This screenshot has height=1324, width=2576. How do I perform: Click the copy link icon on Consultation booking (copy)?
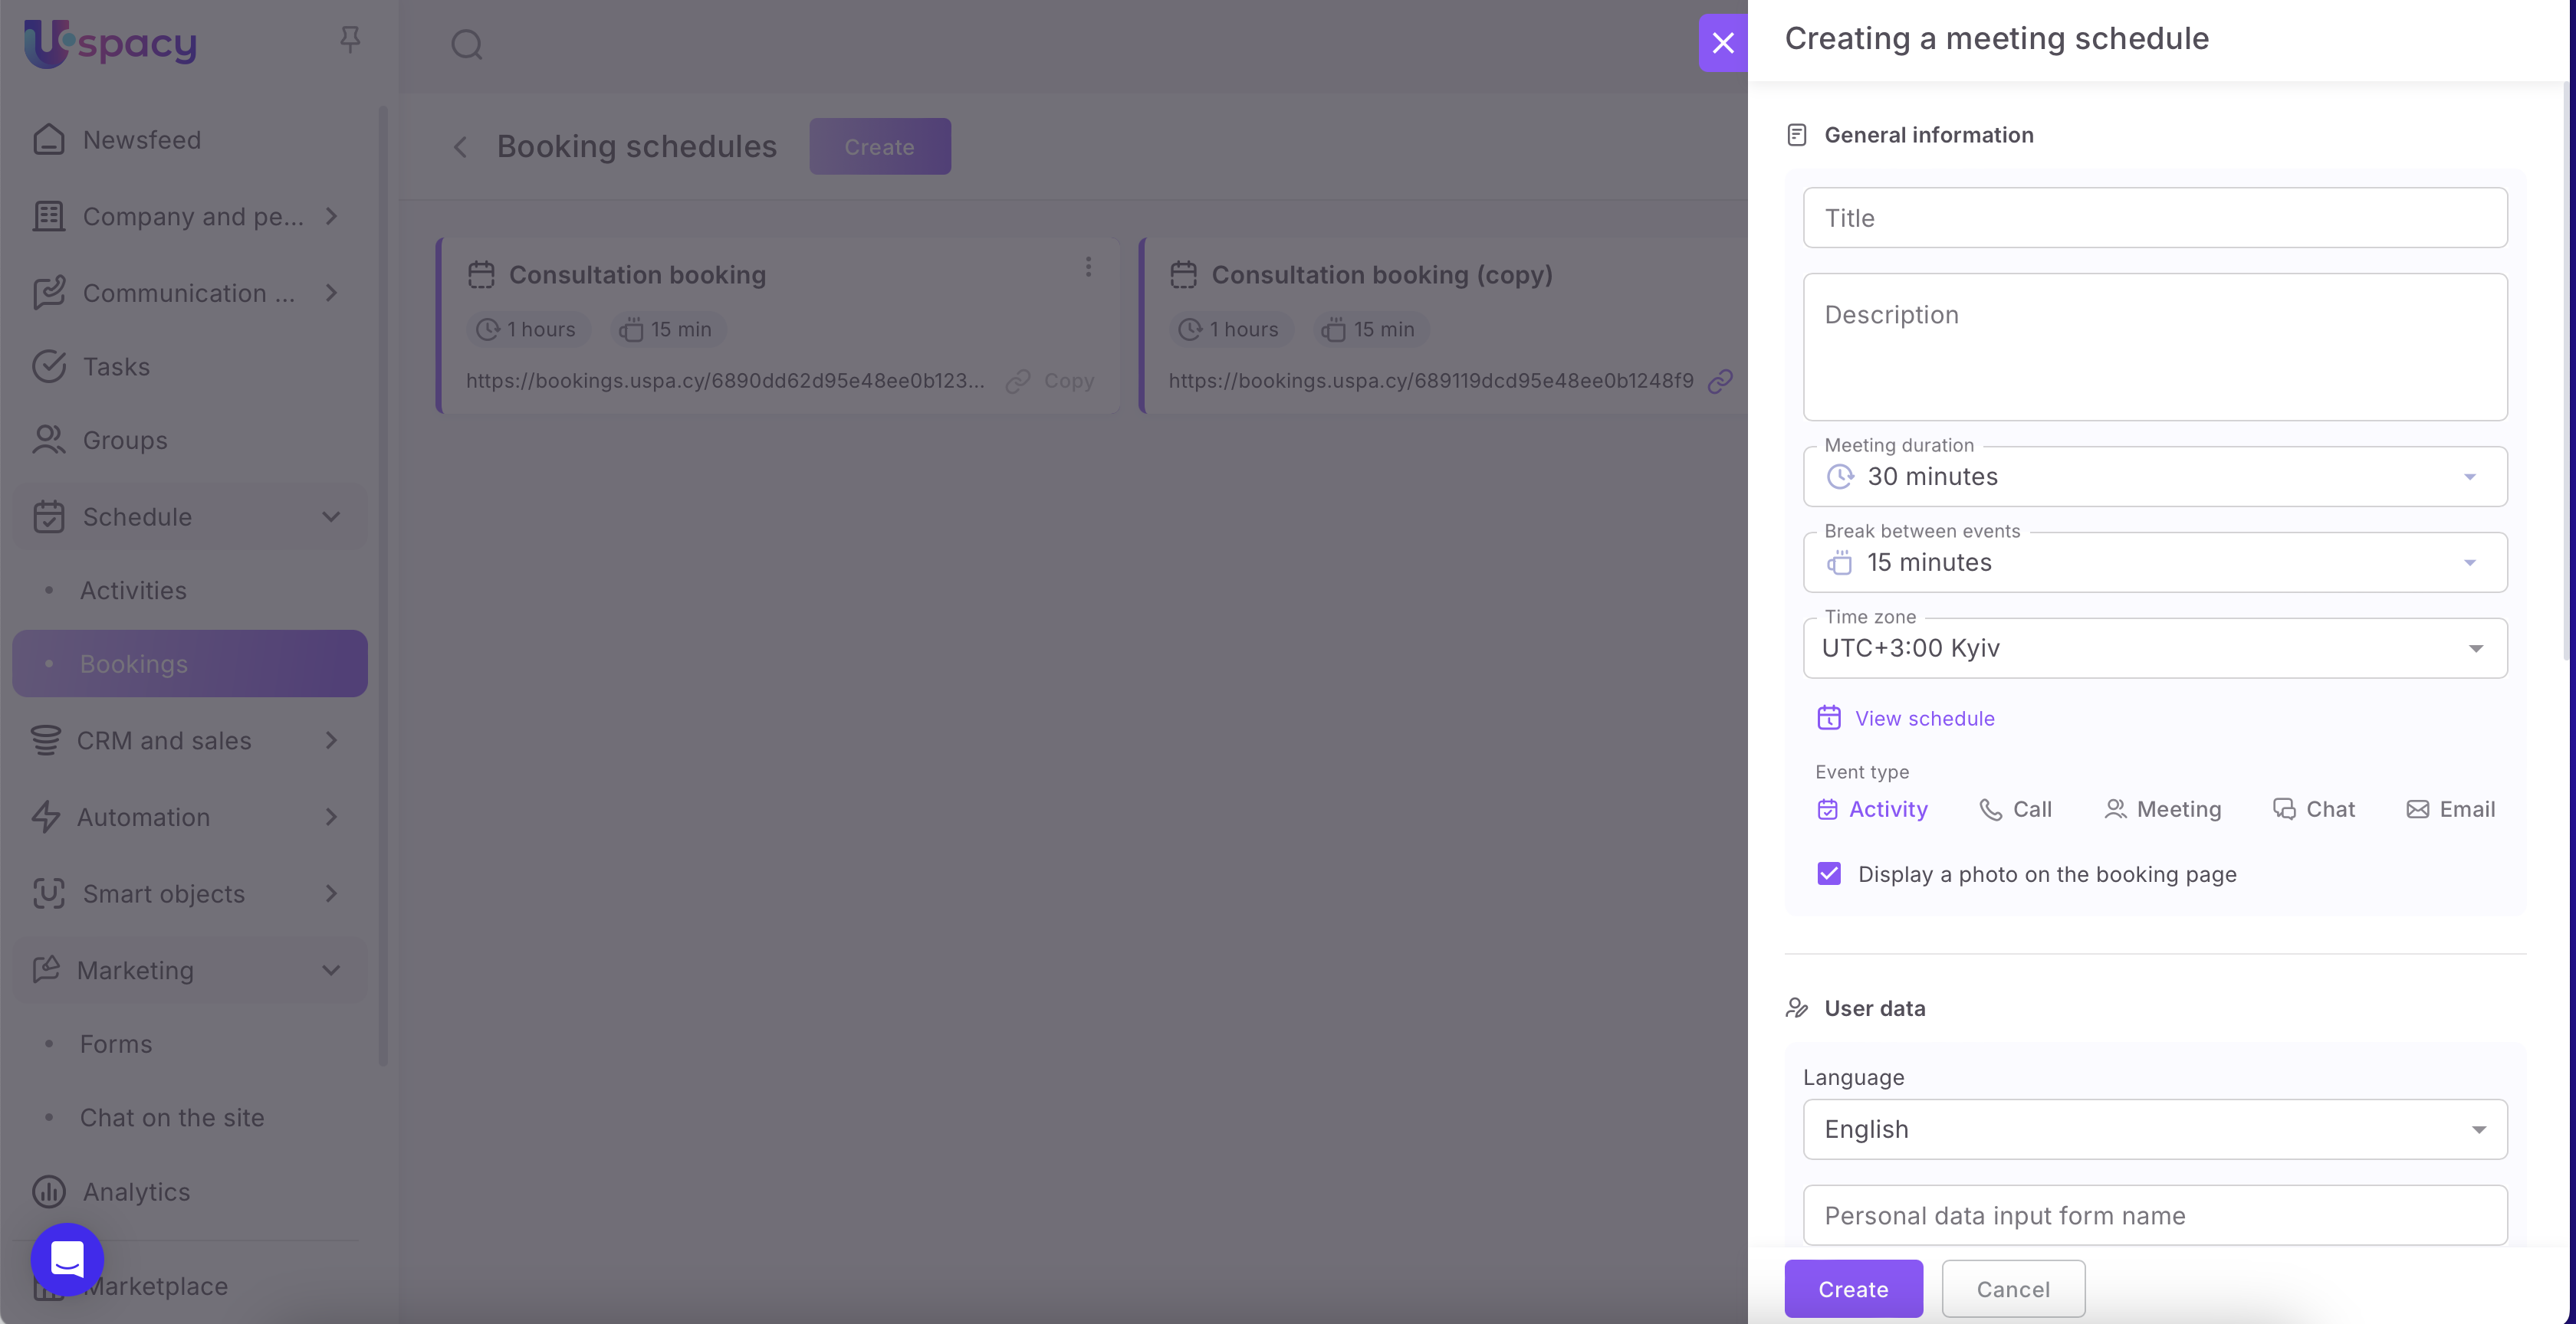click(1720, 381)
